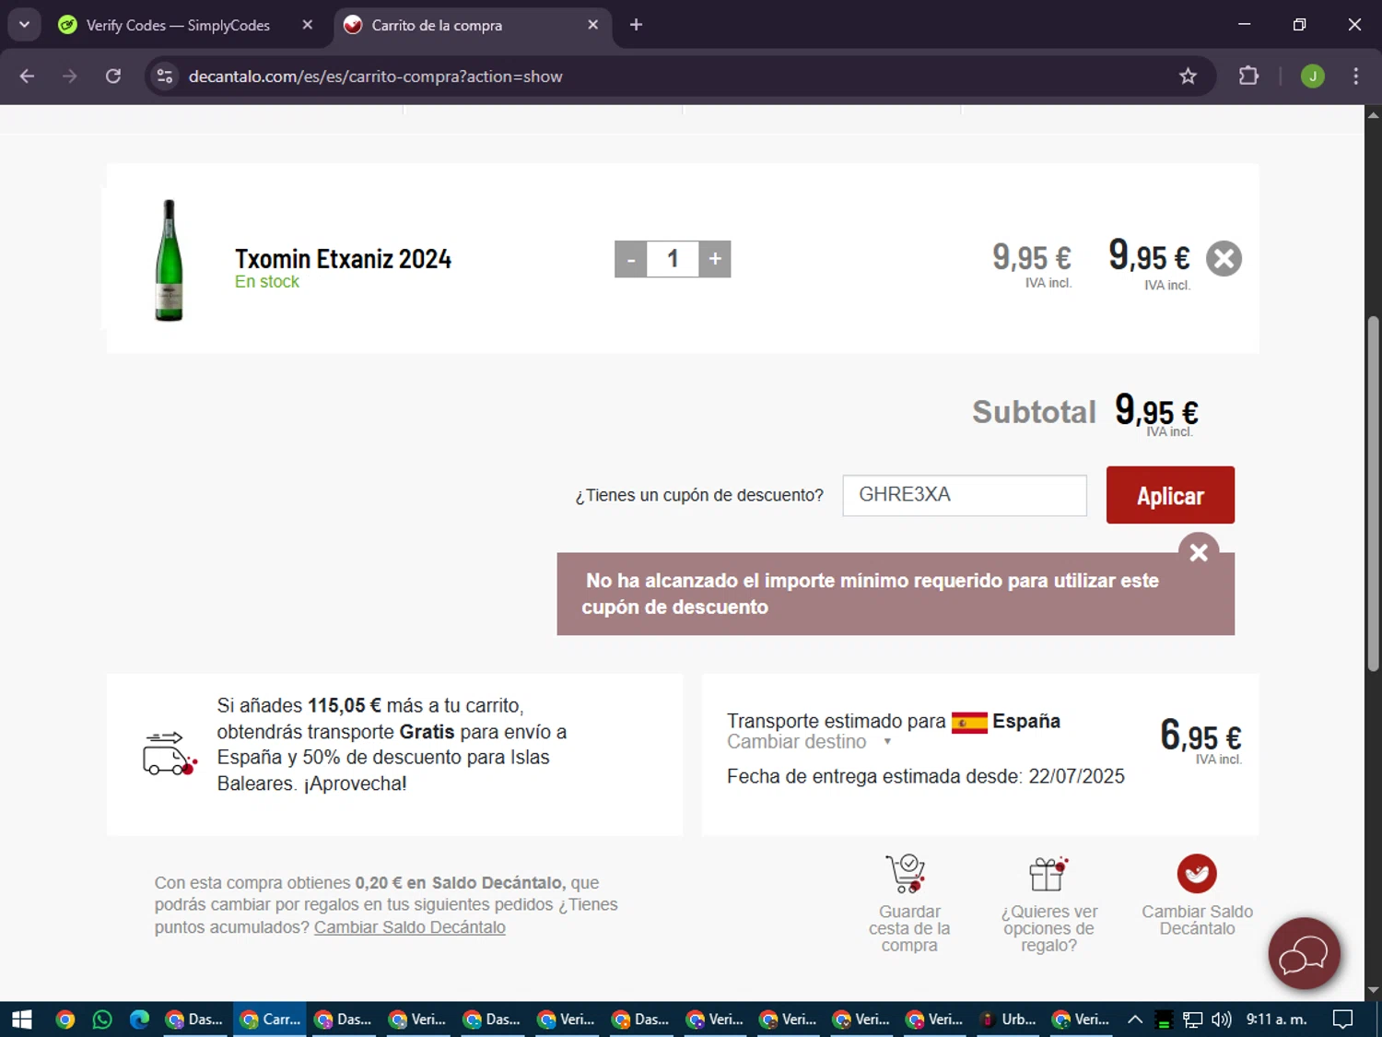Screen dimensions: 1382x1037
Task: Open the Windows Start menu
Action: tap(22, 1019)
